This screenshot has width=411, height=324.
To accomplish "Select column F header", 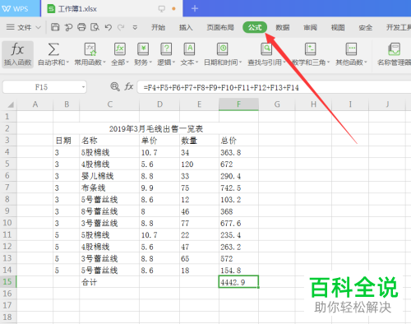I will (x=238, y=104).
